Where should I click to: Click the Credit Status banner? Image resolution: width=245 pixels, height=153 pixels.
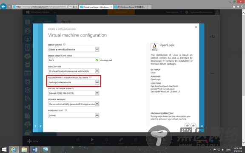[x=121, y=12]
